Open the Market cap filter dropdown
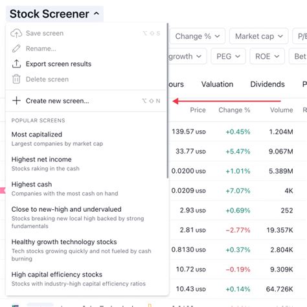This screenshot has height=307, width=307. coord(258,36)
